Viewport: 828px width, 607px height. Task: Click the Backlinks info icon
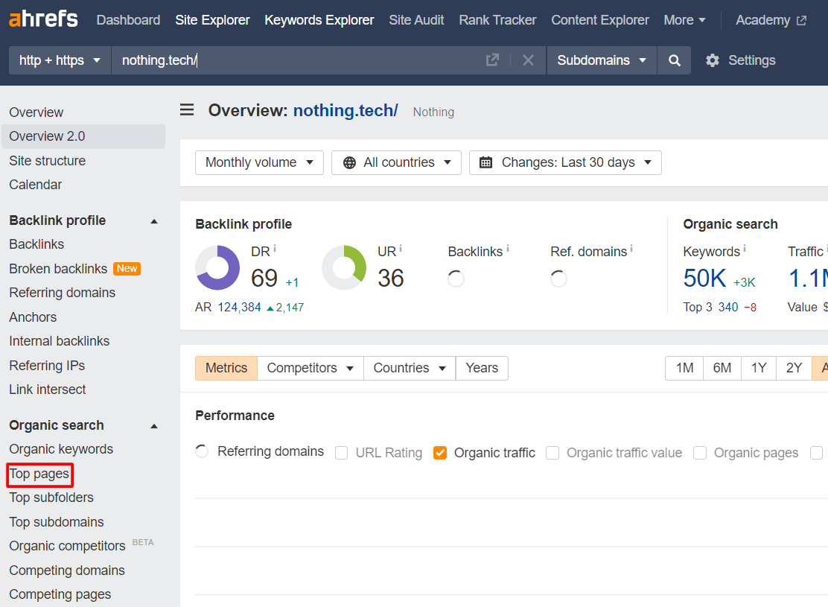pos(508,248)
